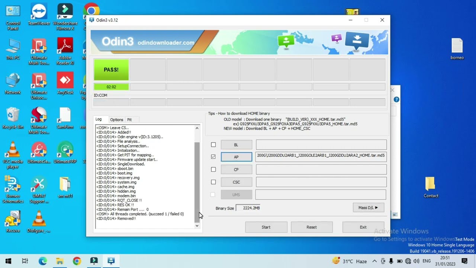Click the network globe tray icon
This screenshot has width=476, height=268.
point(408,261)
